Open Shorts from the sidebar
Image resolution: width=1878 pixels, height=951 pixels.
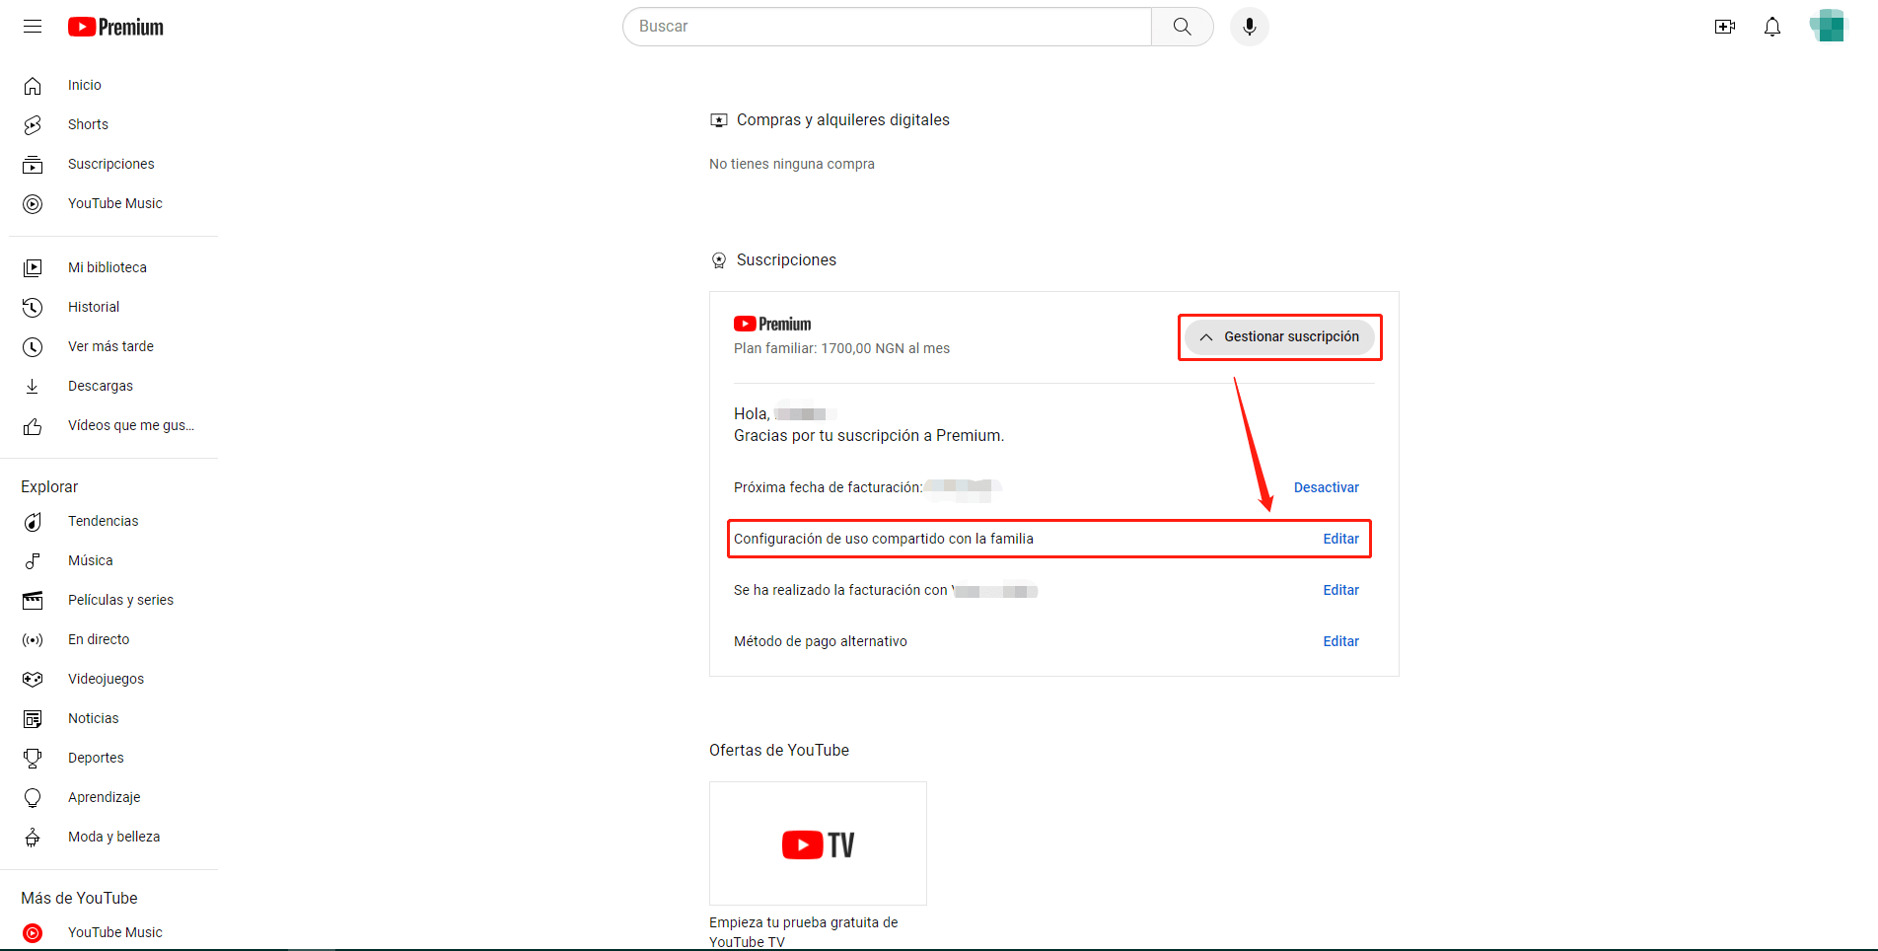88,124
